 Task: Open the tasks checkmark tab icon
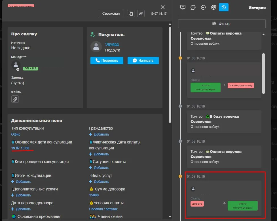203,7
